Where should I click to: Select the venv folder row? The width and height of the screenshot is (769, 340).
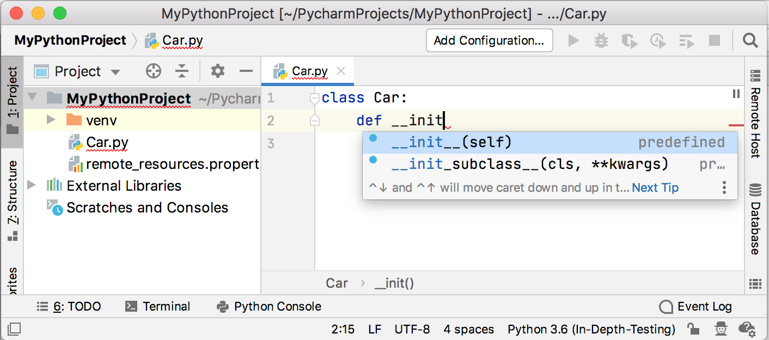click(143, 120)
